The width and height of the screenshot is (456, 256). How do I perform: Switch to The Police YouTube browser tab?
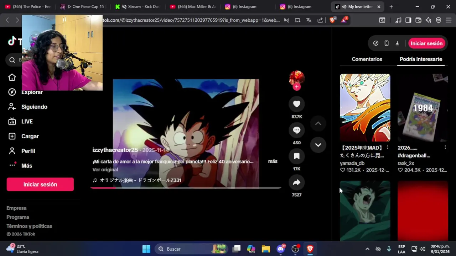28,7
